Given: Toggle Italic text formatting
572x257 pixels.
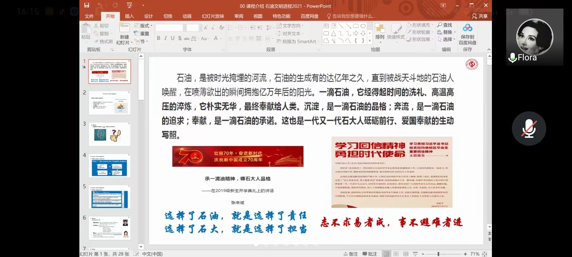Looking at the screenshot, I should (166, 38).
